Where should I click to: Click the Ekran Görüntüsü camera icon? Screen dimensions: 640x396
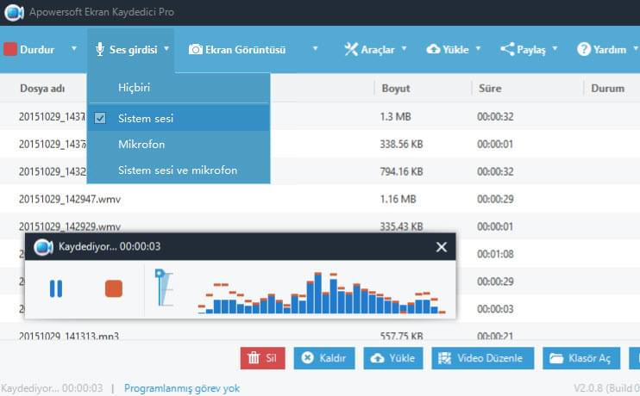[x=196, y=49]
